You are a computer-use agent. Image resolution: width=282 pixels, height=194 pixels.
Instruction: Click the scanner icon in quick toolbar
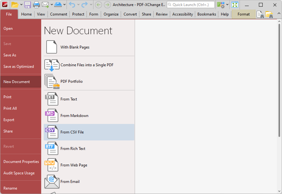[58, 5]
